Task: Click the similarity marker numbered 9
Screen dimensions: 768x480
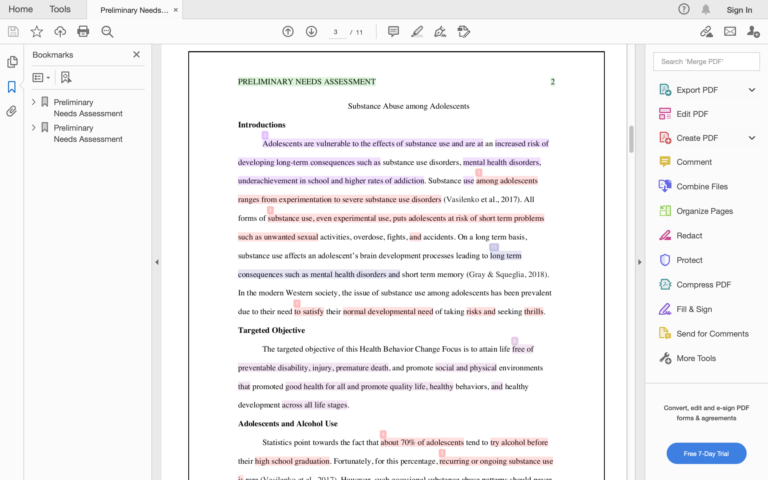Action: [514, 341]
